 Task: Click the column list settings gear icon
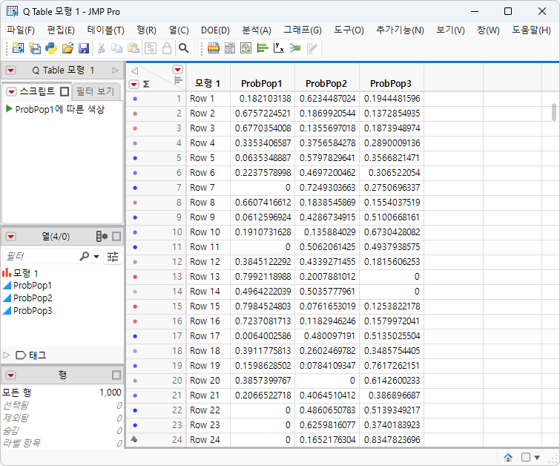(x=102, y=236)
